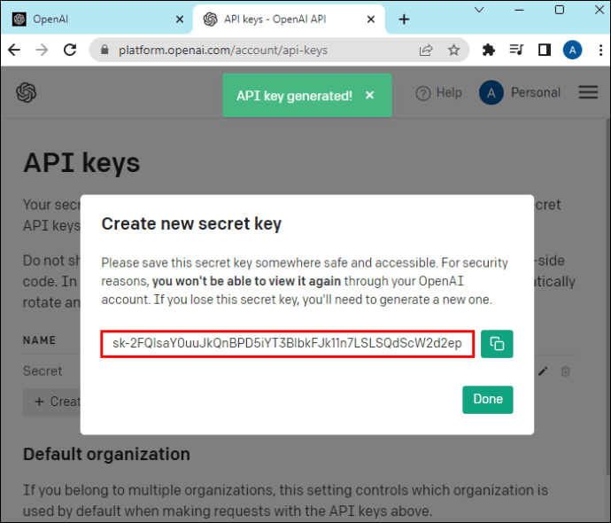
Task: Go back to the previous page
Action: click(x=14, y=51)
